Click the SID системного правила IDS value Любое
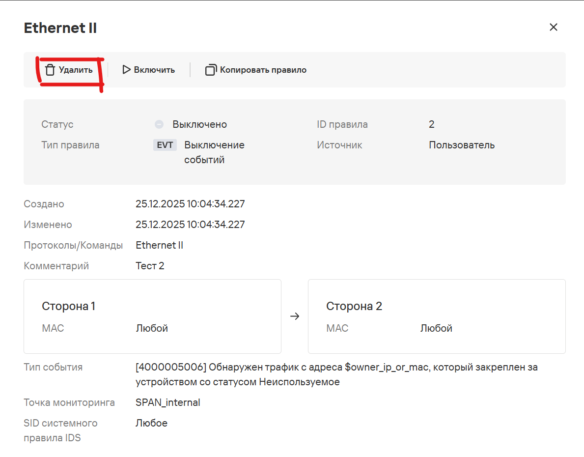Screen dimensions: 584x457 pos(151,423)
